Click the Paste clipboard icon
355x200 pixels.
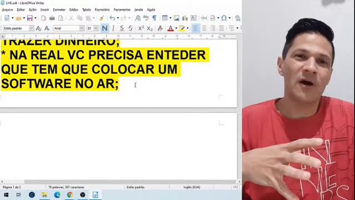[89, 18]
